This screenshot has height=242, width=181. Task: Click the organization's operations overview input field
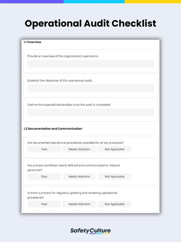[91, 64]
